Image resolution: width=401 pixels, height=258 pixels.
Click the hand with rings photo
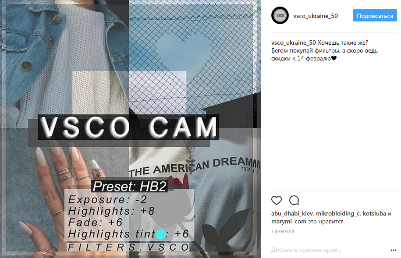pos(65,192)
